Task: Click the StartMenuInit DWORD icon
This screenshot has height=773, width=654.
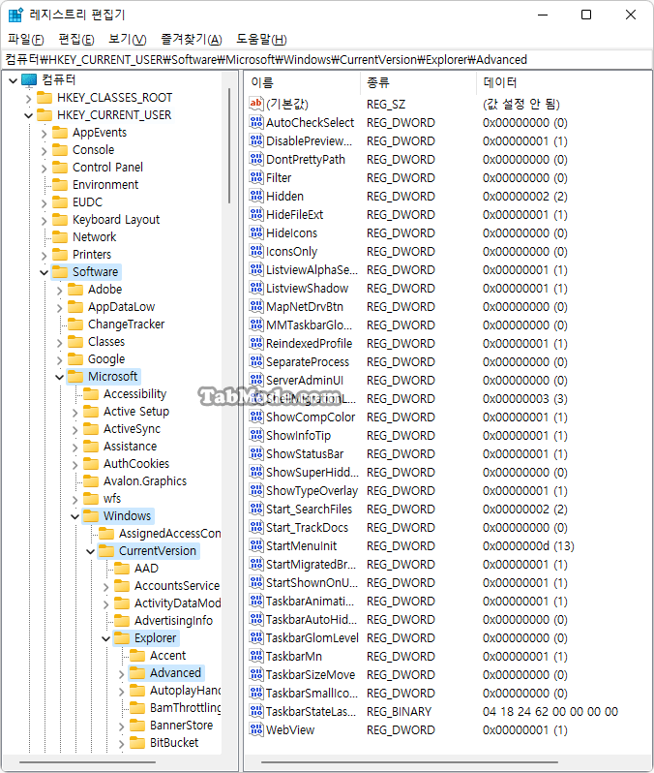Action: coord(256,545)
